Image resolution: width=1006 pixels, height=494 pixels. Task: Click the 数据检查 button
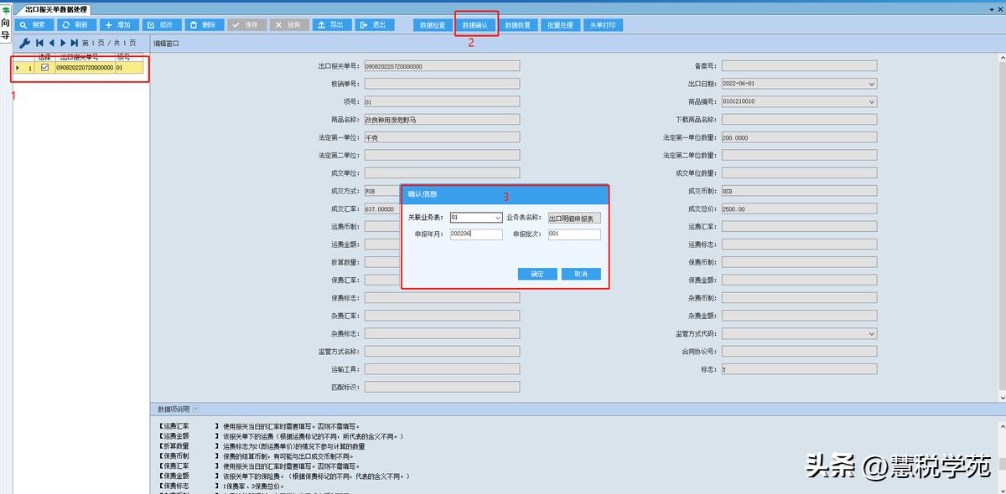(433, 25)
